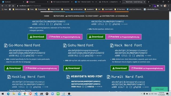Image resolution: width=171 pixels, height=96 pixels.
Task: Open LINE messenger from the taskbar
Action: click(x=58, y=94)
